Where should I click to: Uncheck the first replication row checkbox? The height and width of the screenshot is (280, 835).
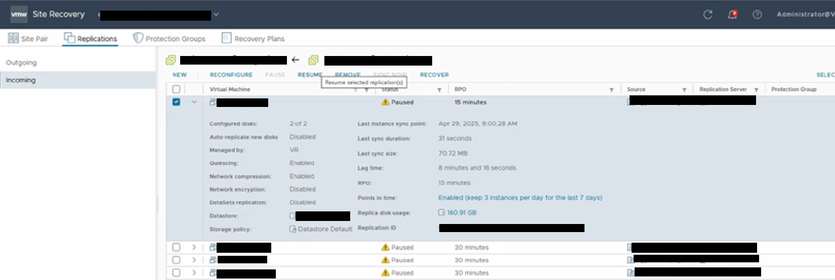176,102
